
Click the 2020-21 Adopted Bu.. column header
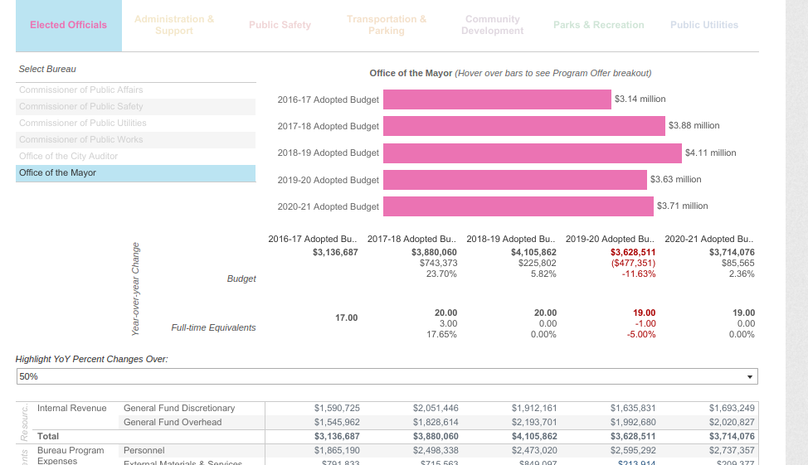coord(709,239)
